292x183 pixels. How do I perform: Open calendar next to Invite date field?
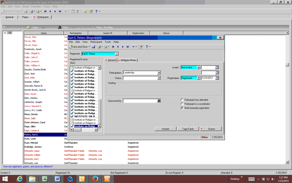[217, 67]
